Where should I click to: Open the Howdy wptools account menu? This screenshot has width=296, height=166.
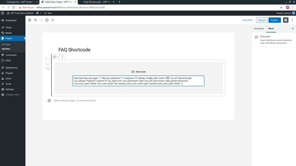click(x=285, y=13)
